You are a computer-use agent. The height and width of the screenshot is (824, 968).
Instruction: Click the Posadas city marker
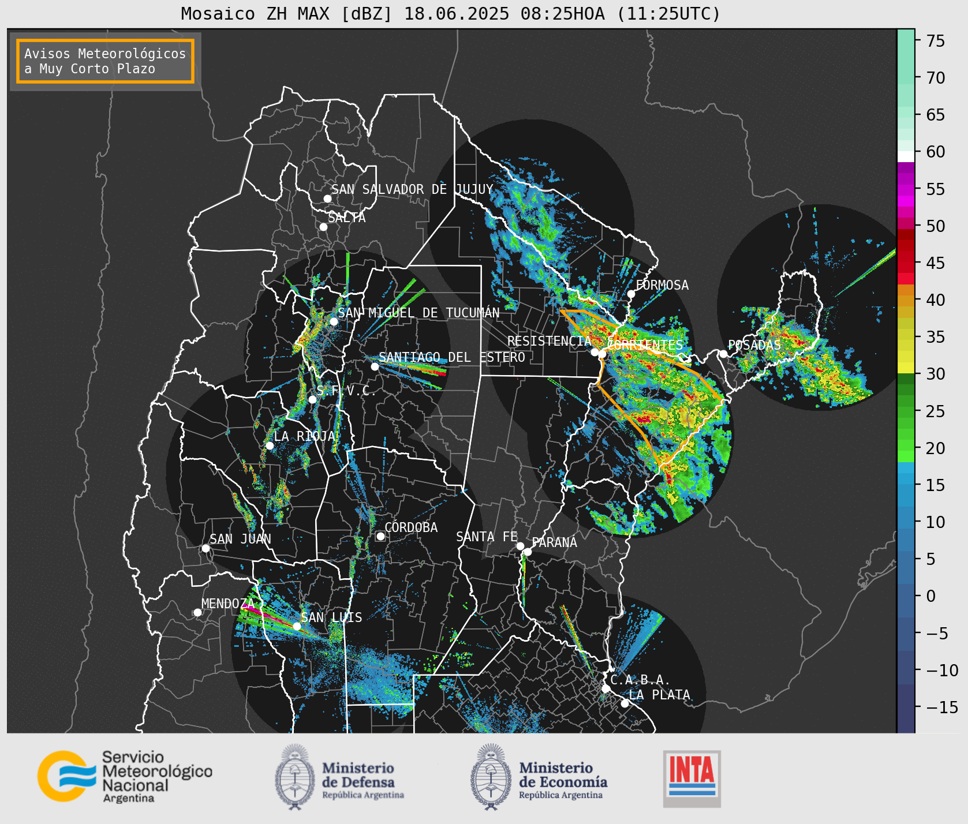723,354
